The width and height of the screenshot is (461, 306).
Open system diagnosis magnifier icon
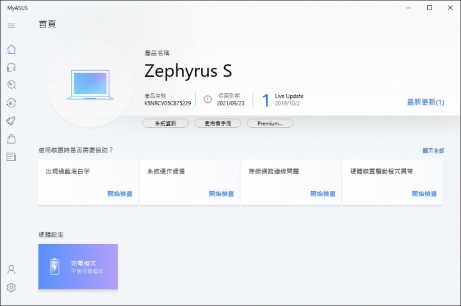point(11,85)
